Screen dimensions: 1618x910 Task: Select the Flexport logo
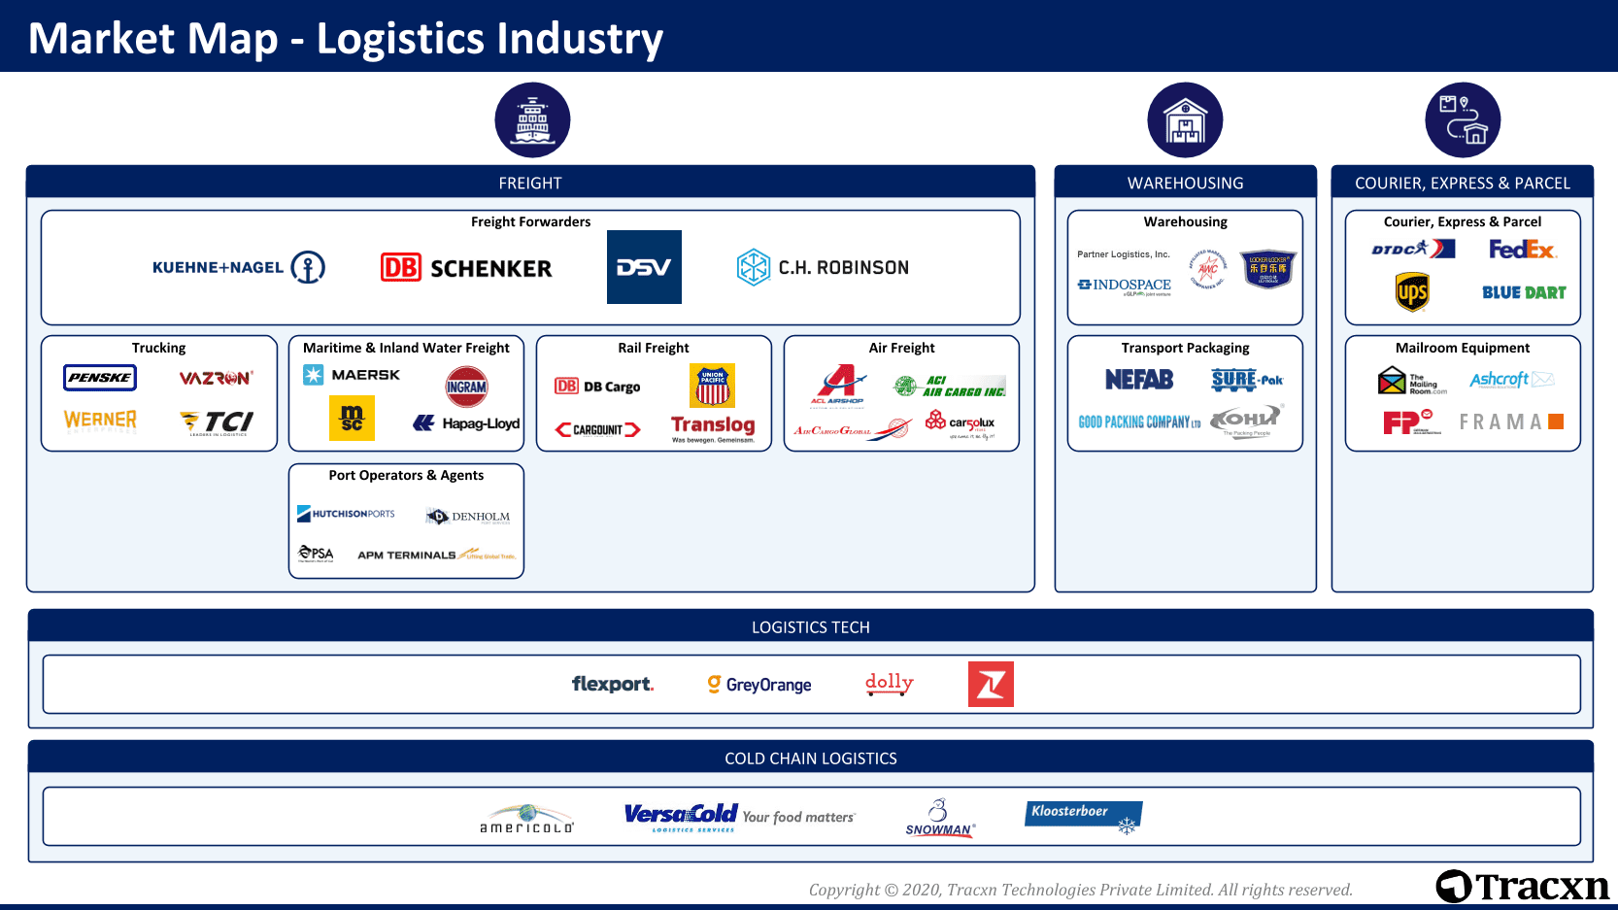[x=613, y=684]
